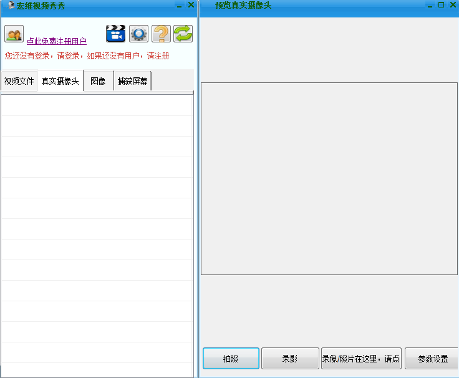Click the 宏维视频秀秀 title bar app icon
The image size is (459, 378).
tap(11, 5)
